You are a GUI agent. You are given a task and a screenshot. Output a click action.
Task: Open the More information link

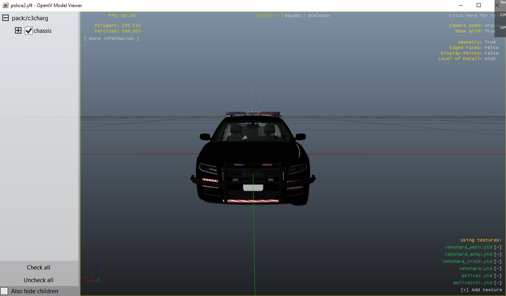click(x=111, y=39)
